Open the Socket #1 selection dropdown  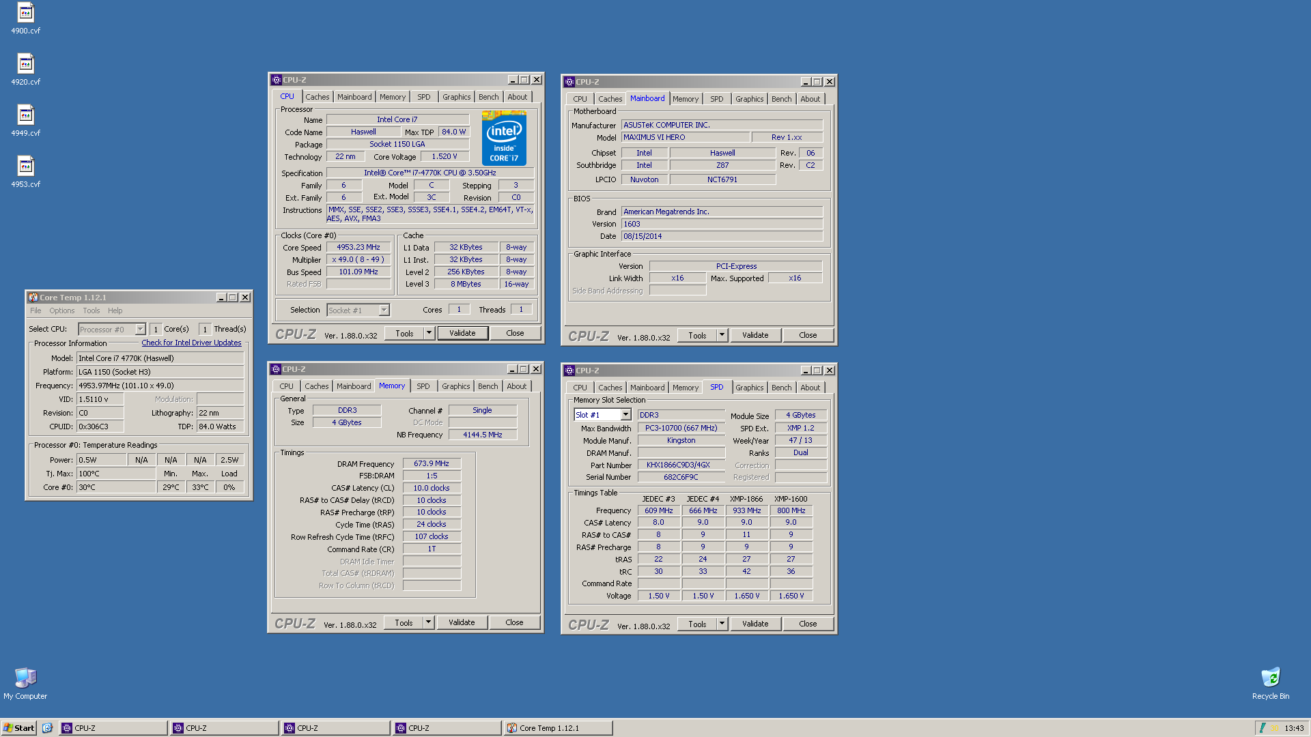(384, 310)
